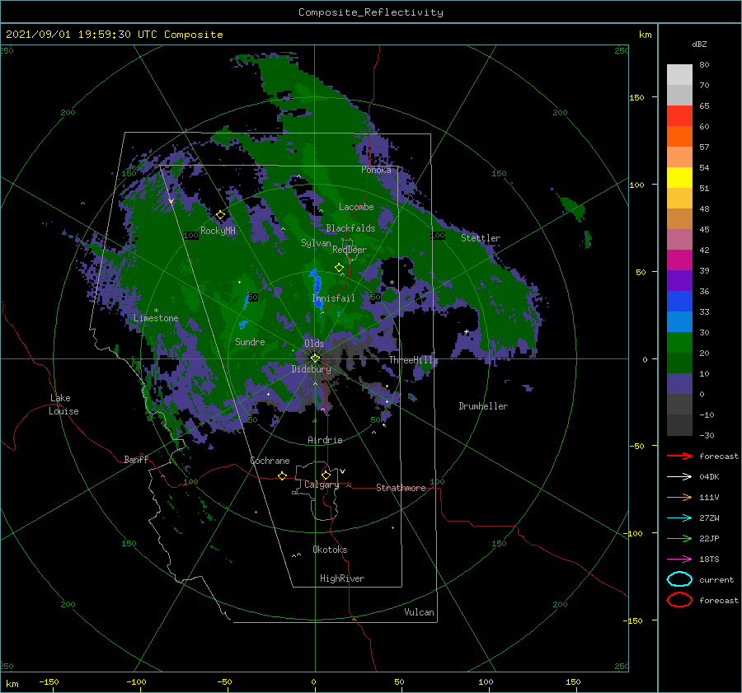
Task: Click the yellow diamond marker above Calgary
Action: pyautogui.click(x=326, y=475)
